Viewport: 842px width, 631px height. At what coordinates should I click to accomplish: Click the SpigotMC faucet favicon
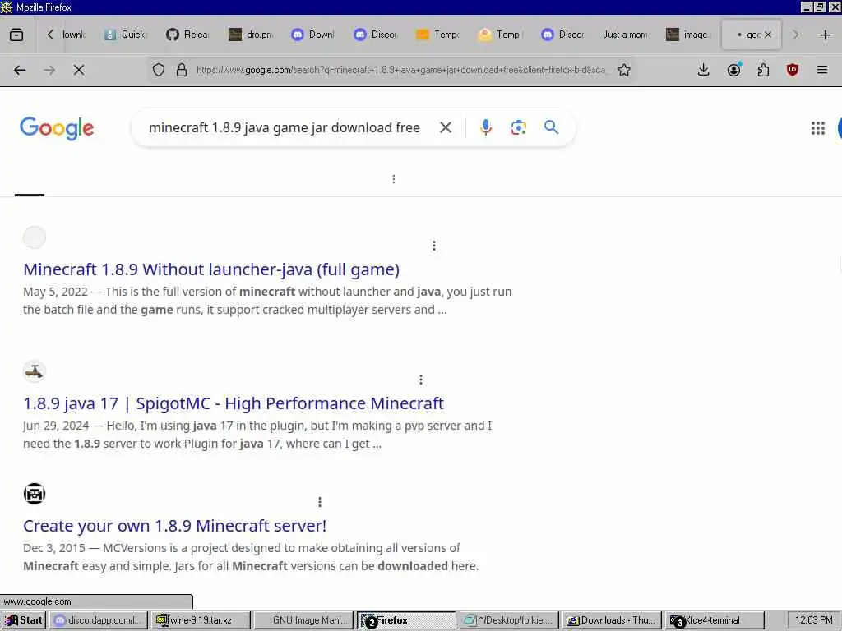(x=35, y=371)
